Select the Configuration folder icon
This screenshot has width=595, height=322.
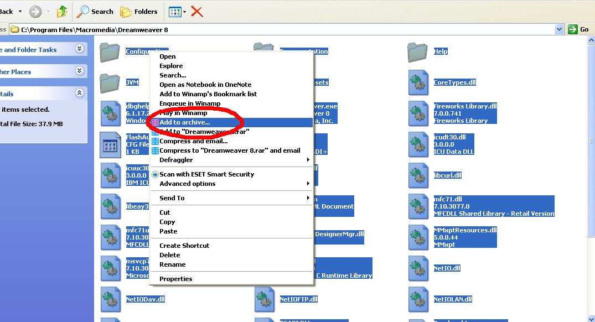click(110, 52)
